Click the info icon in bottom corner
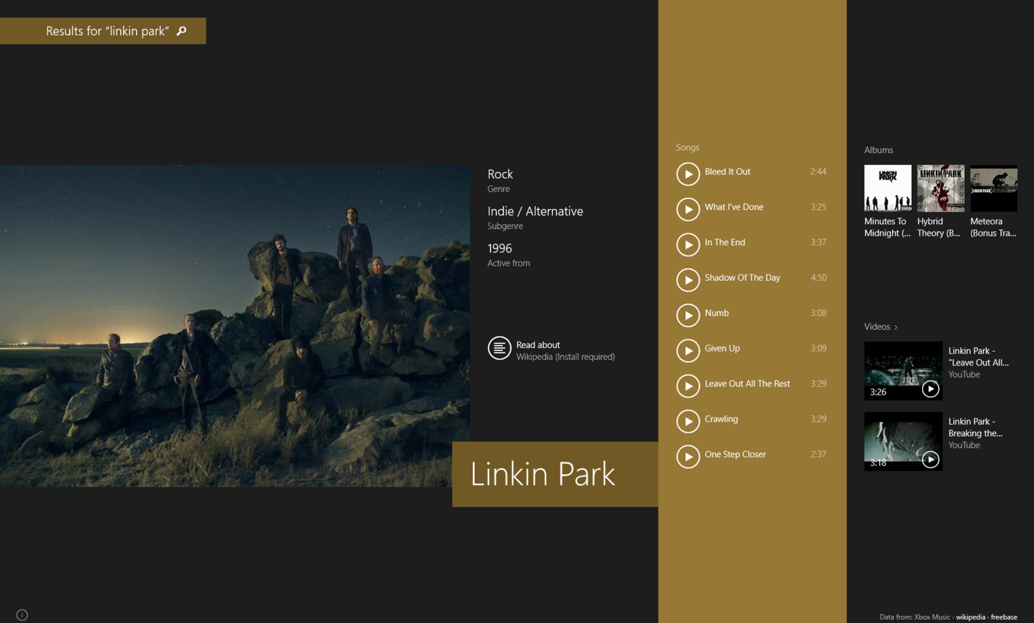 (x=22, y=615)
